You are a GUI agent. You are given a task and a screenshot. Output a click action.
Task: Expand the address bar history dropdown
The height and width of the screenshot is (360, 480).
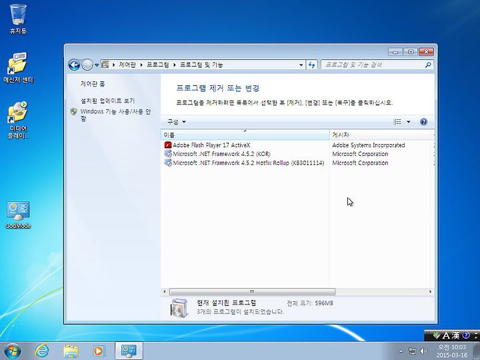(301, 65)
